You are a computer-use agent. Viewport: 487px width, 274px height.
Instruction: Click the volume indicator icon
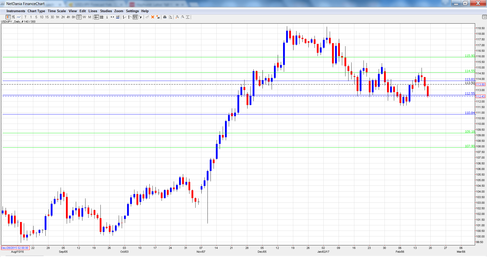118,17
